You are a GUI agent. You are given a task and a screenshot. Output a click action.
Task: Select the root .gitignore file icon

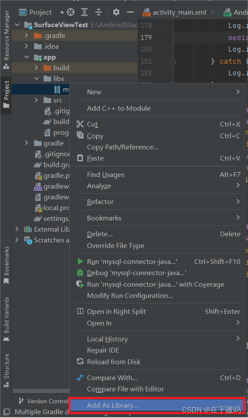39,154
